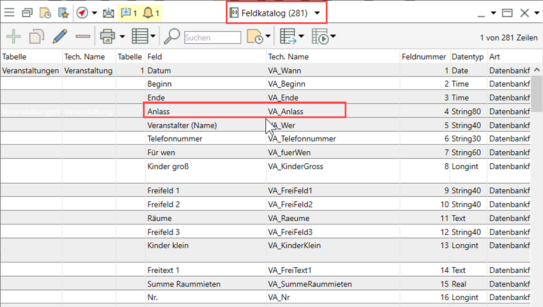Sort by Feldnummer column header
Image resolution: width=543 pixels, height=307 pixels.
424,57
